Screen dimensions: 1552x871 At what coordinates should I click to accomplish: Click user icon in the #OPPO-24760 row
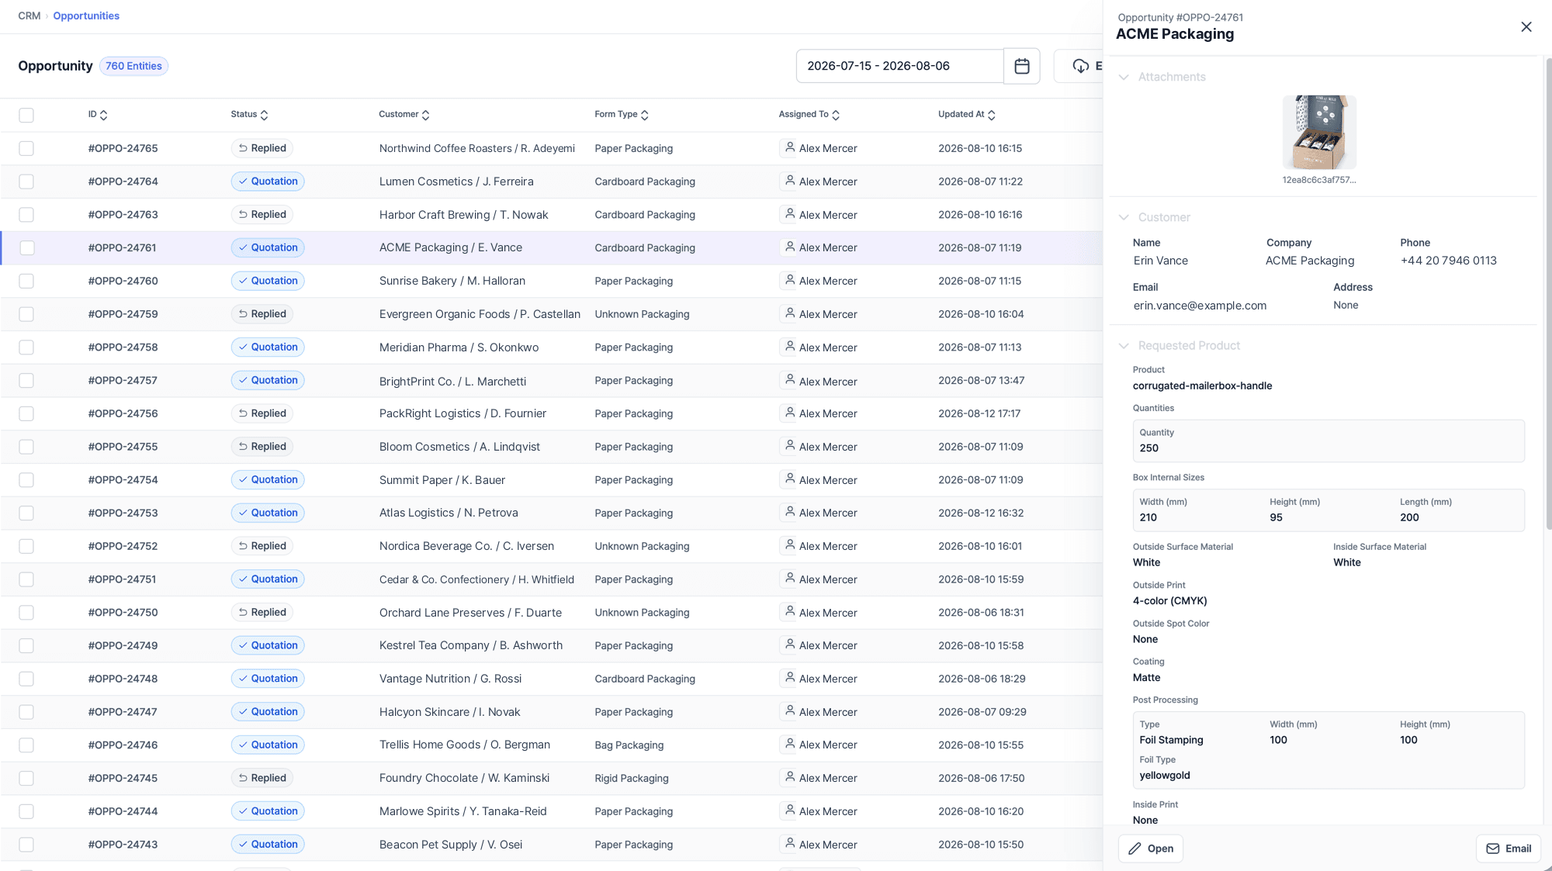click(x=789, y=280)
